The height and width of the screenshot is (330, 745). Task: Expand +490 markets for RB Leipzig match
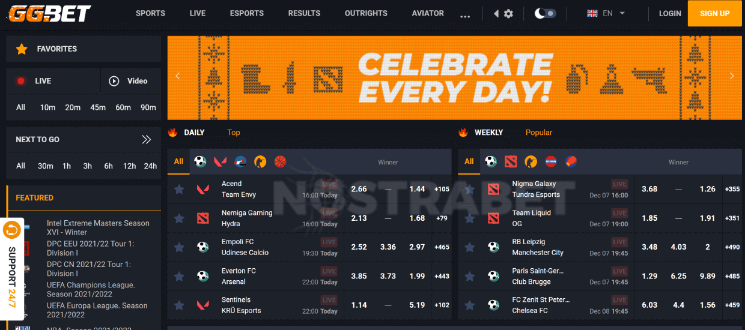pos(732,247)
